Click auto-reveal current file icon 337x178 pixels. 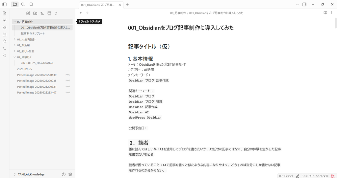pos(49,13)
